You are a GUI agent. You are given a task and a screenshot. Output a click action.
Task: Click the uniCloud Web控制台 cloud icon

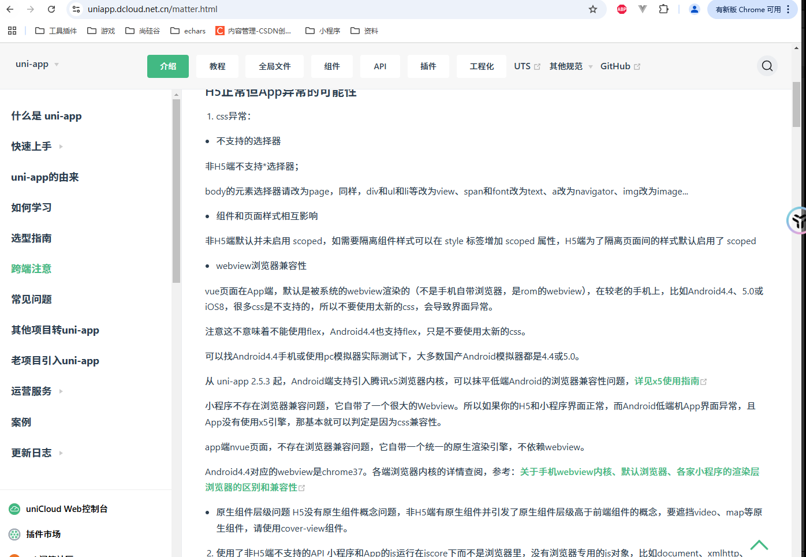click(14, 509)
